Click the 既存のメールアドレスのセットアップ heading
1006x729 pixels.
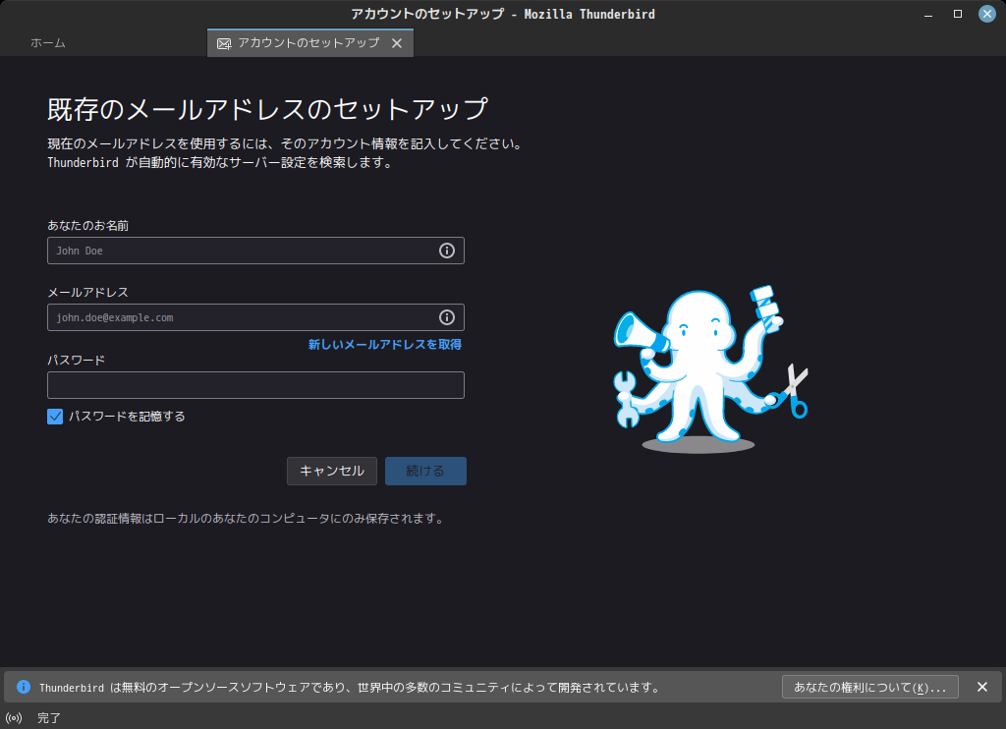pos(267,109)
